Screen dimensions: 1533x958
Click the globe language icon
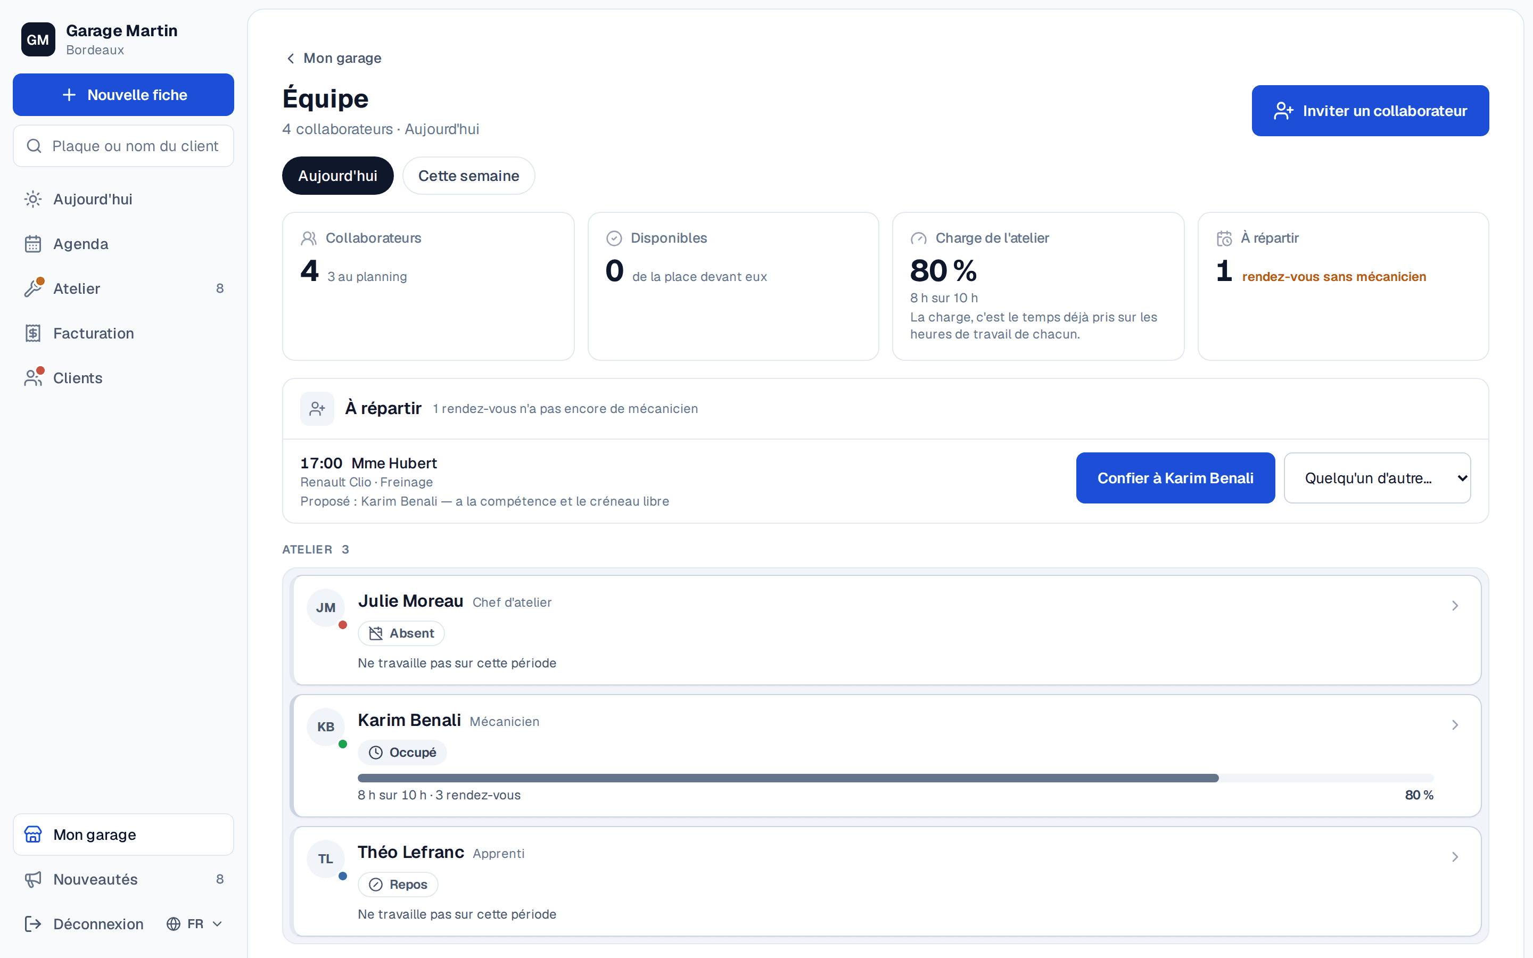tap(174, 924)
